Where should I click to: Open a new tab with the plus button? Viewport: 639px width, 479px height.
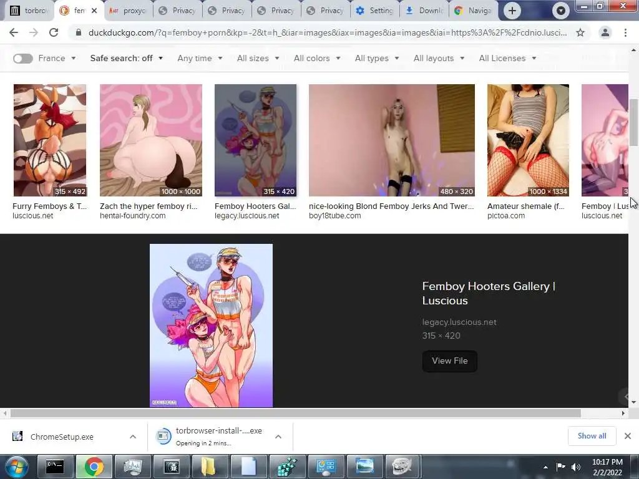pos(512,11)
